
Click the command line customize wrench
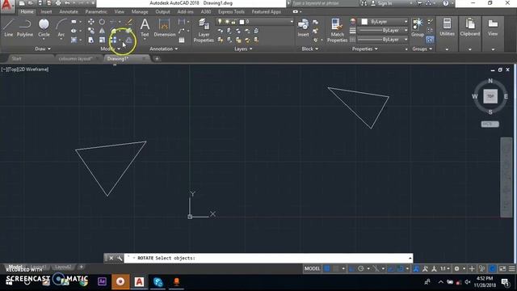(x=120, y=258)
